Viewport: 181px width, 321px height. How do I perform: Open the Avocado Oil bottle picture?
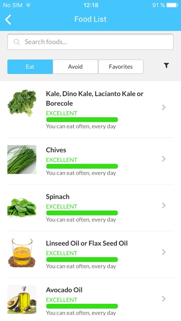(22, 299)
